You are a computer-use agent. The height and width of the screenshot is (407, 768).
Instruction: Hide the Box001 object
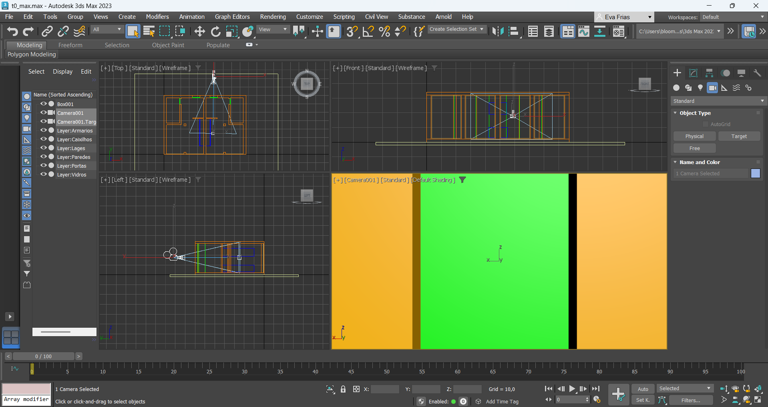pos(44,104)
